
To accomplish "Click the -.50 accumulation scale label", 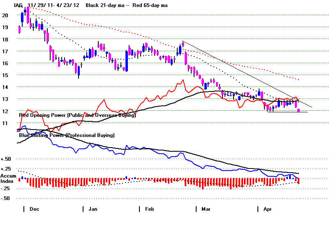I will point(6,198).
